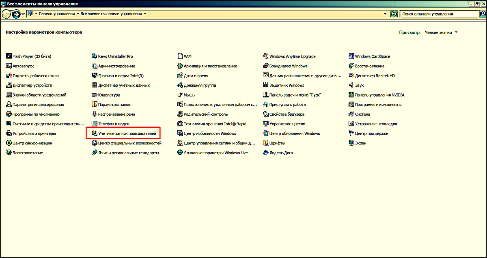The width and height of the screenshot is (487, 258).
Task: Open Flash Player (32 бита) icon
Action: 9,56
